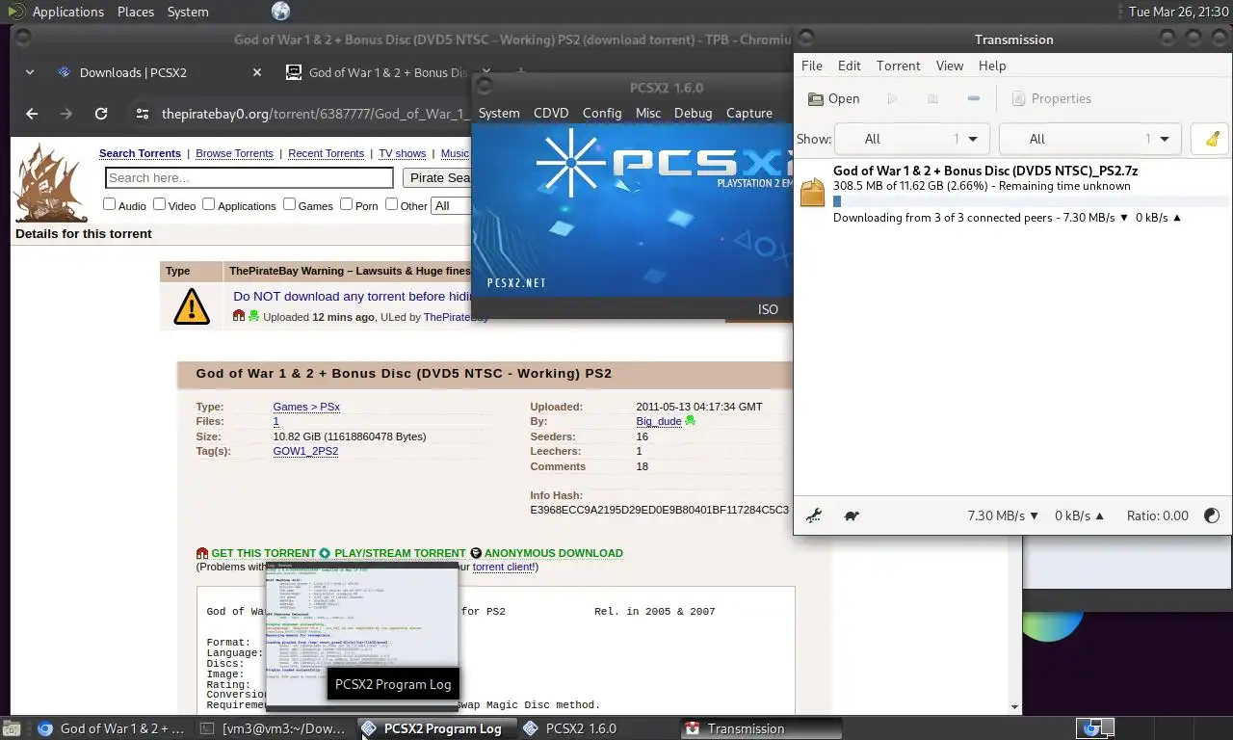Click Recent Torrents link
The image size is (1233, 740).
326,153
